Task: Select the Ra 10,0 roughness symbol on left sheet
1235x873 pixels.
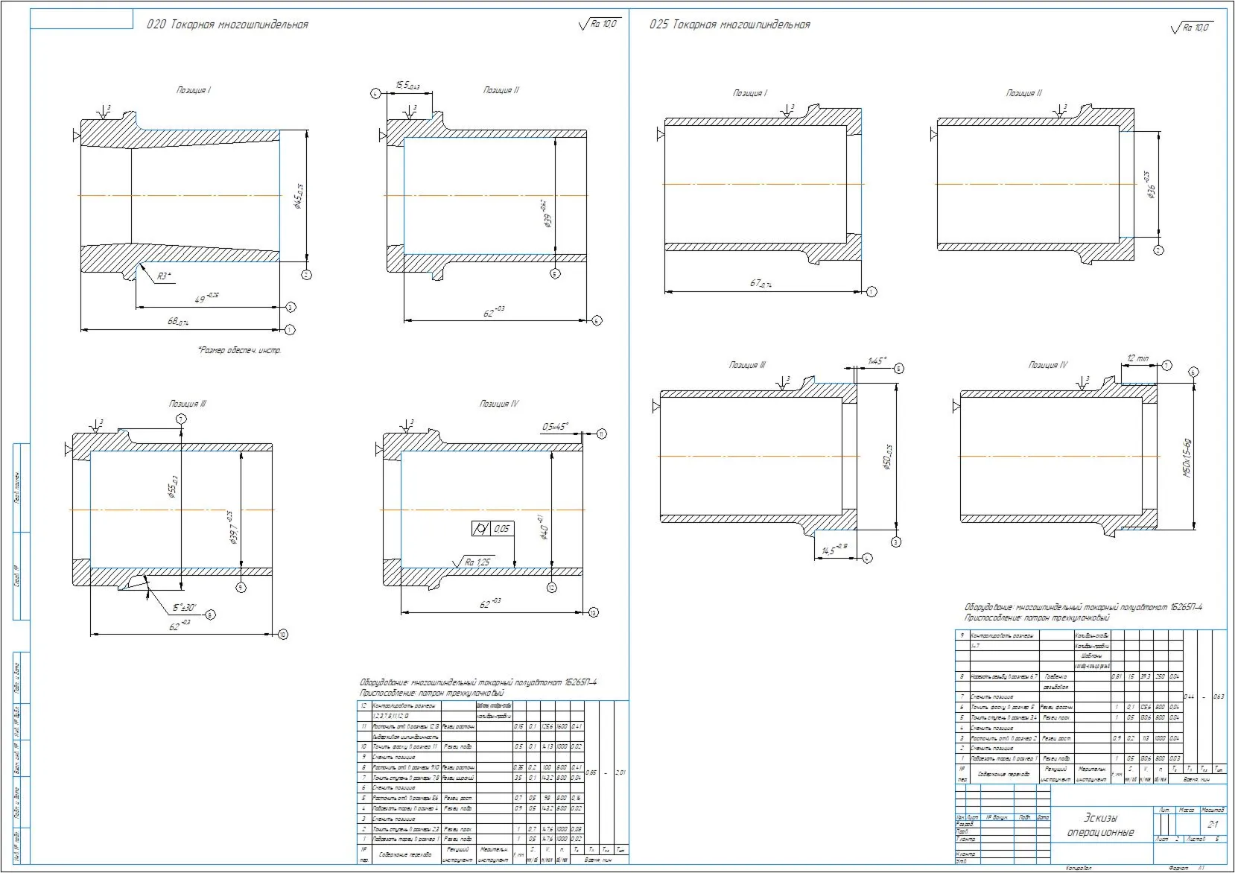Action: pyautogui.click(x=599, y=24)
